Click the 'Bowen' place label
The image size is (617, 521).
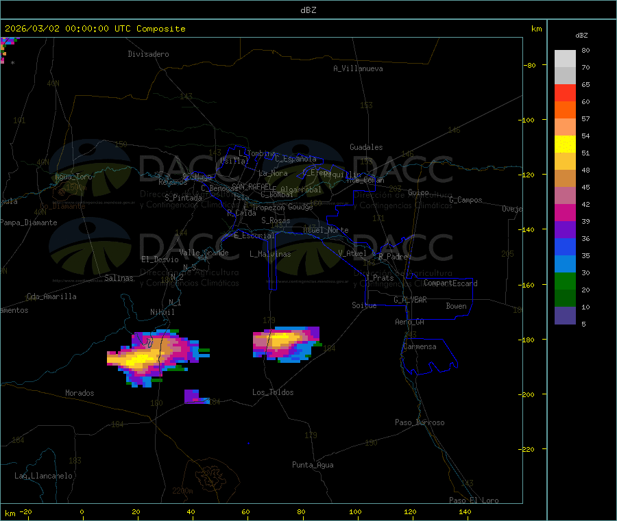(457, 306)
